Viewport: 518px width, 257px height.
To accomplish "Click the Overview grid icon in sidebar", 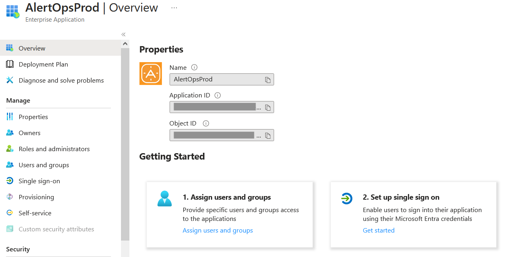I will (x=10, y=48).
